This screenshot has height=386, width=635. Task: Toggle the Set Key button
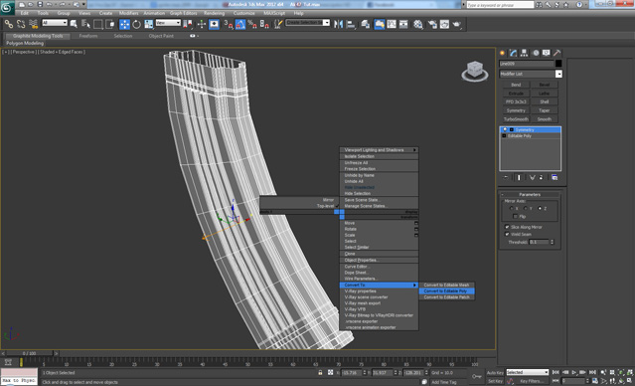495,381
